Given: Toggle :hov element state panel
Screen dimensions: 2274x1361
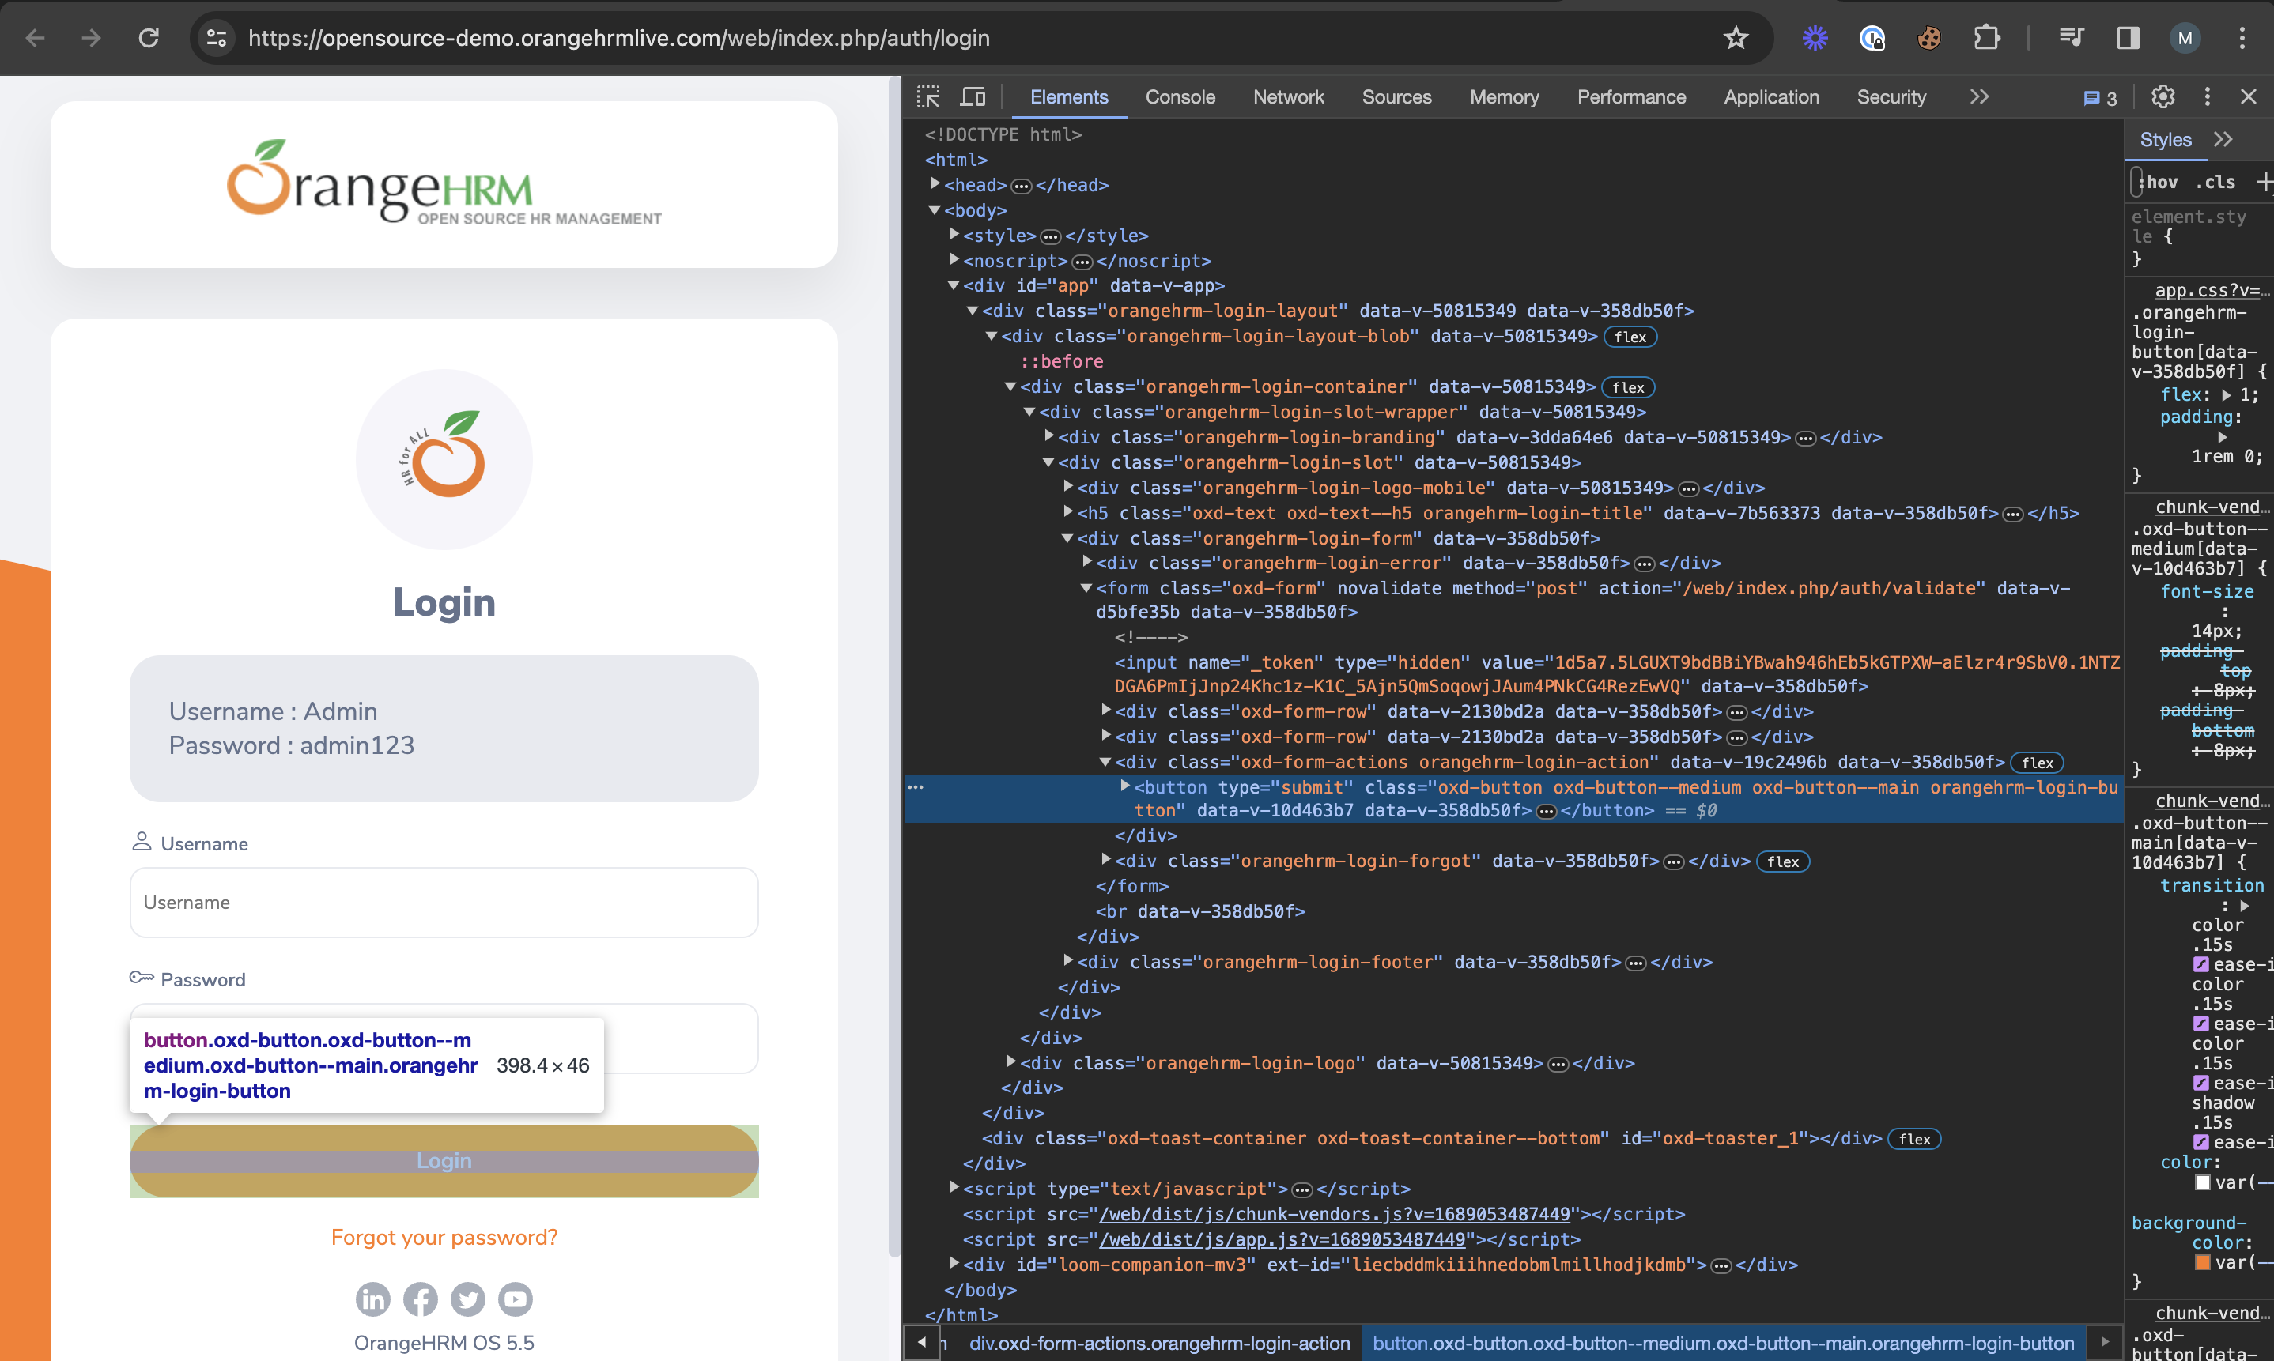Looking at the screenshot, I should click(x=2158, y=182).
